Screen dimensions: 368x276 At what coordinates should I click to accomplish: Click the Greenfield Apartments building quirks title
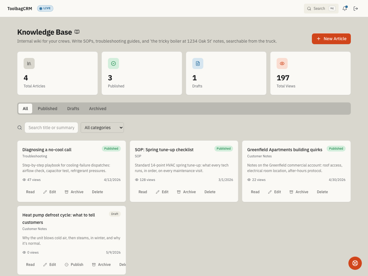point(285,150)
